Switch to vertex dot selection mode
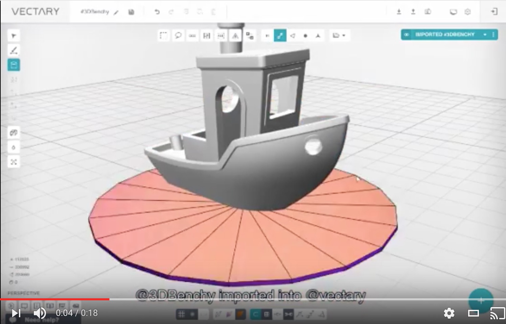This screenshot has height=324, width=506. (305, 36)
